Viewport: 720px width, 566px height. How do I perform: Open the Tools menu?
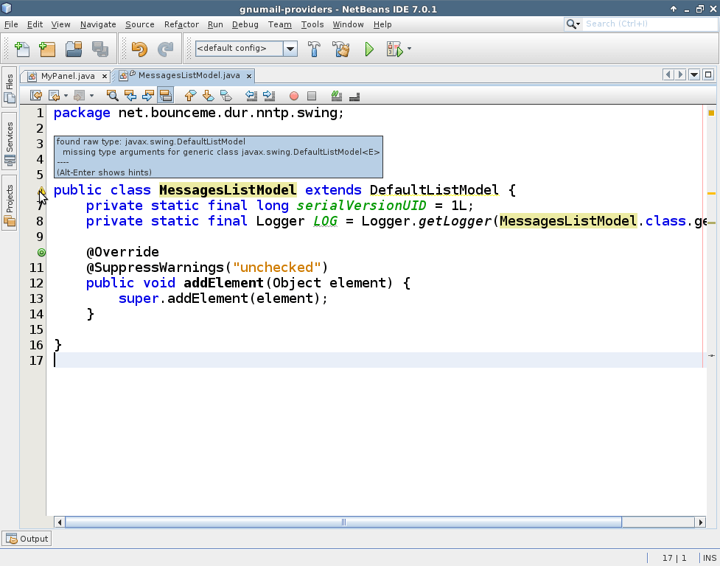312,24
